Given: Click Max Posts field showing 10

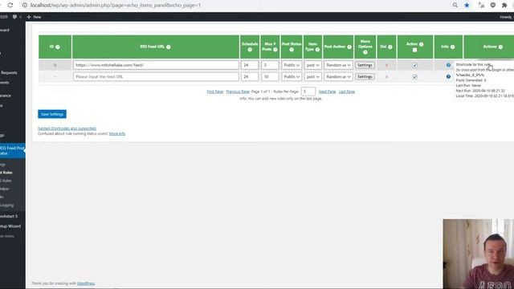Looking at the screenshot, I should click(270, 77).
